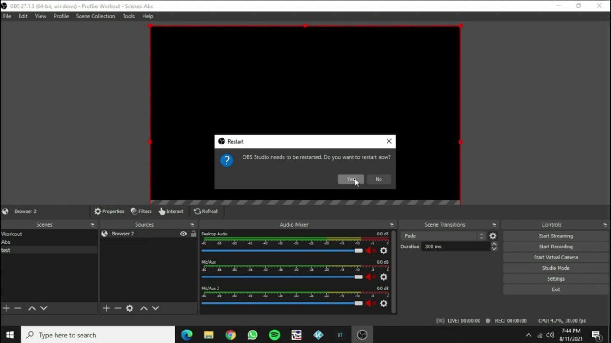Start the Virtual Camera
Screen dimensions: 611x343
pyautogui.click(x=555, y=257)
